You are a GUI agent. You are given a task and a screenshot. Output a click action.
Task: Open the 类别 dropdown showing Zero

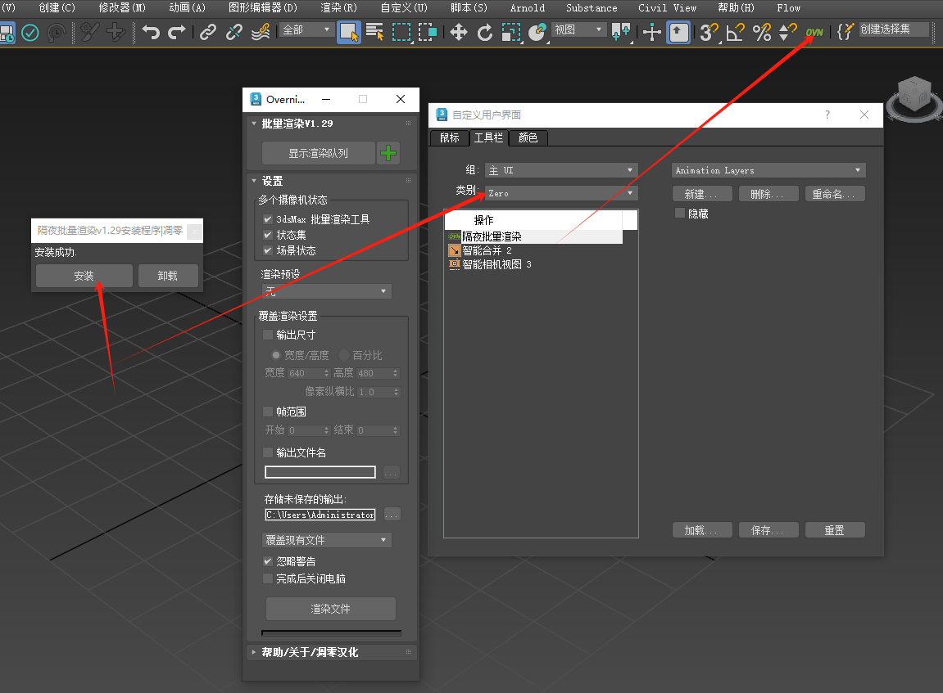(561, 193)
